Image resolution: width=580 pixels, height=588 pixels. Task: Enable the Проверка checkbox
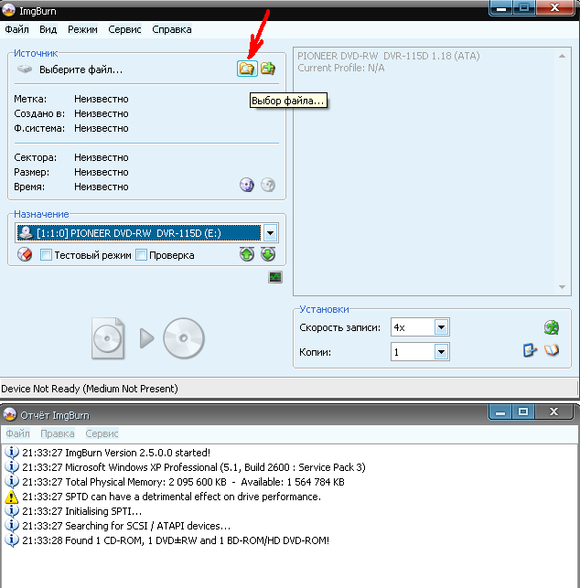coord(142,255)
